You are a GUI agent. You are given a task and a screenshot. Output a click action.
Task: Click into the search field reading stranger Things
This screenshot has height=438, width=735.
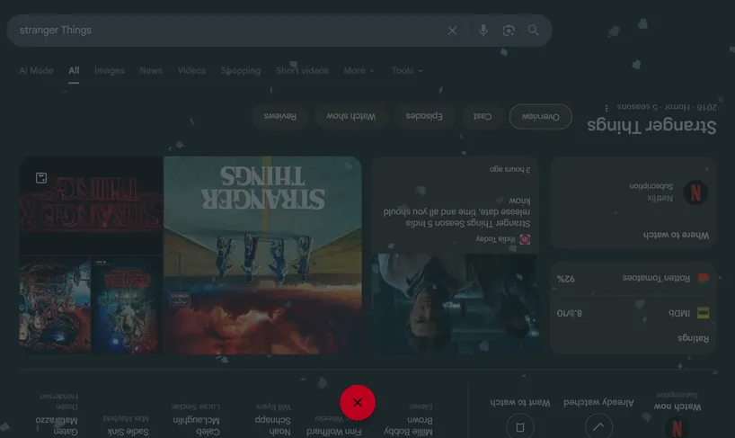coord(225,31)
